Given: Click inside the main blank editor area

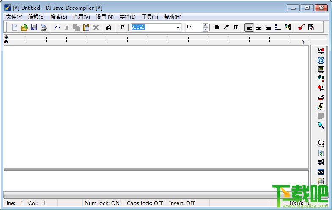Looking at the screenshot, I should point(156,107).
